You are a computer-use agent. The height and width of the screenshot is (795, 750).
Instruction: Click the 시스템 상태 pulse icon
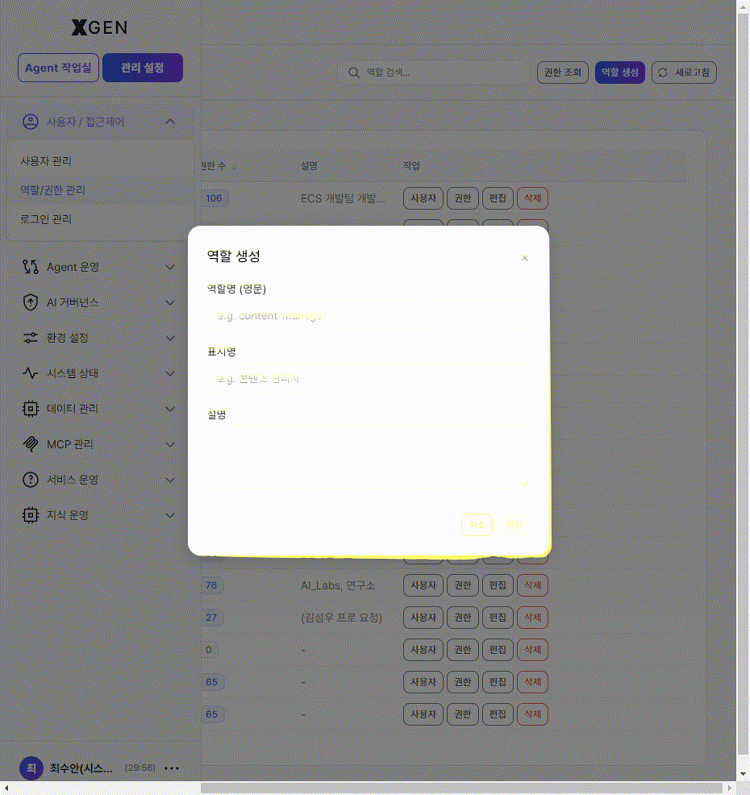[31, 373]
